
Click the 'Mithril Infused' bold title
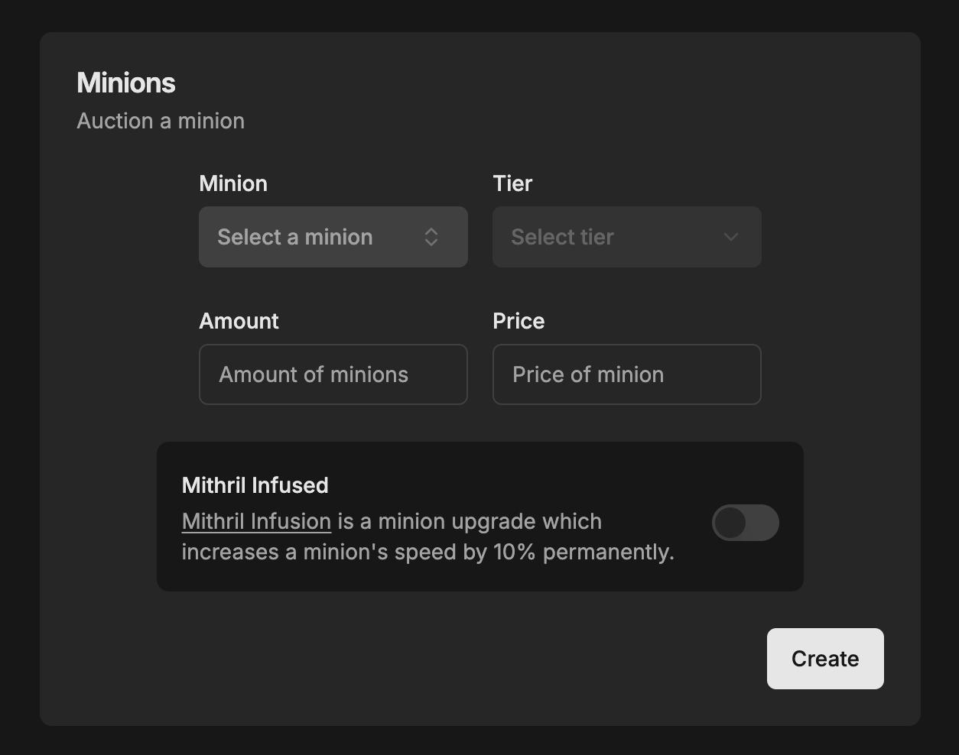coord(255,485)
